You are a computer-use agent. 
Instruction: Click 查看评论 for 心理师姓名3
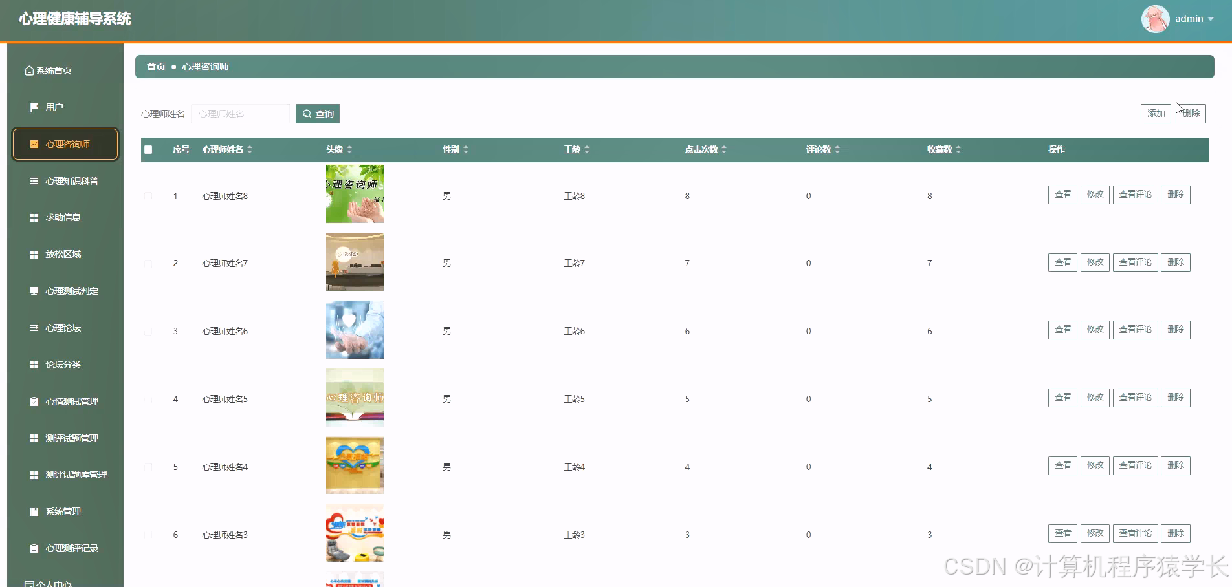(x=1136, y=533)
